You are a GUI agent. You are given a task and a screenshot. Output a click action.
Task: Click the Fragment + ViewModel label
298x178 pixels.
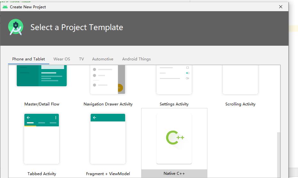pos(108,174)
